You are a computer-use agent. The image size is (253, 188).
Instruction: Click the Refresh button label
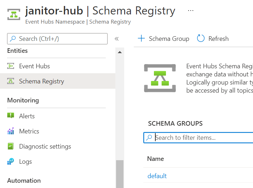pos(218,38)
